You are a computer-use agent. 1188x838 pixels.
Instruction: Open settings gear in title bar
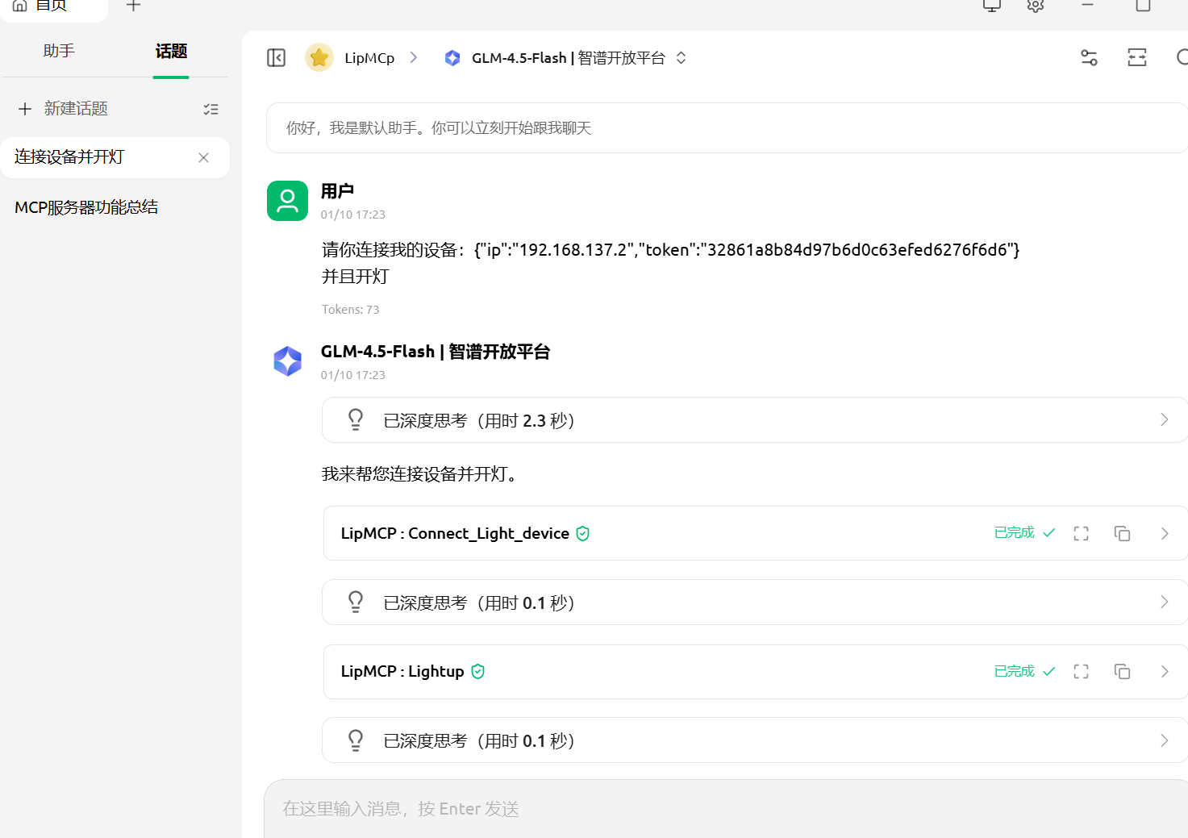(1036, 6)
